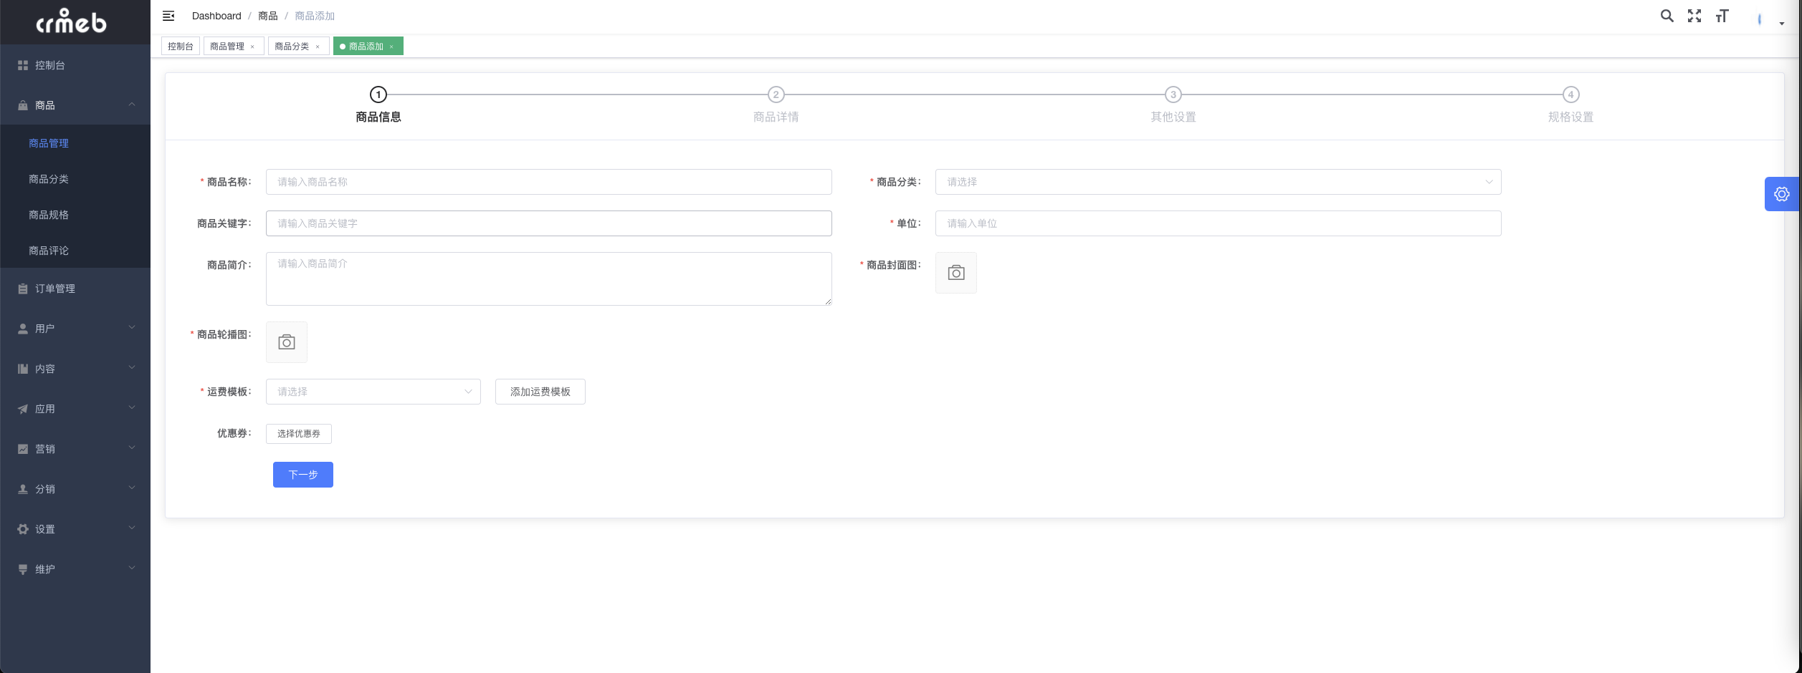The image size is (1802, 673).
Task: Click the 分销 sidebar icon
Action: coord(23,489)
